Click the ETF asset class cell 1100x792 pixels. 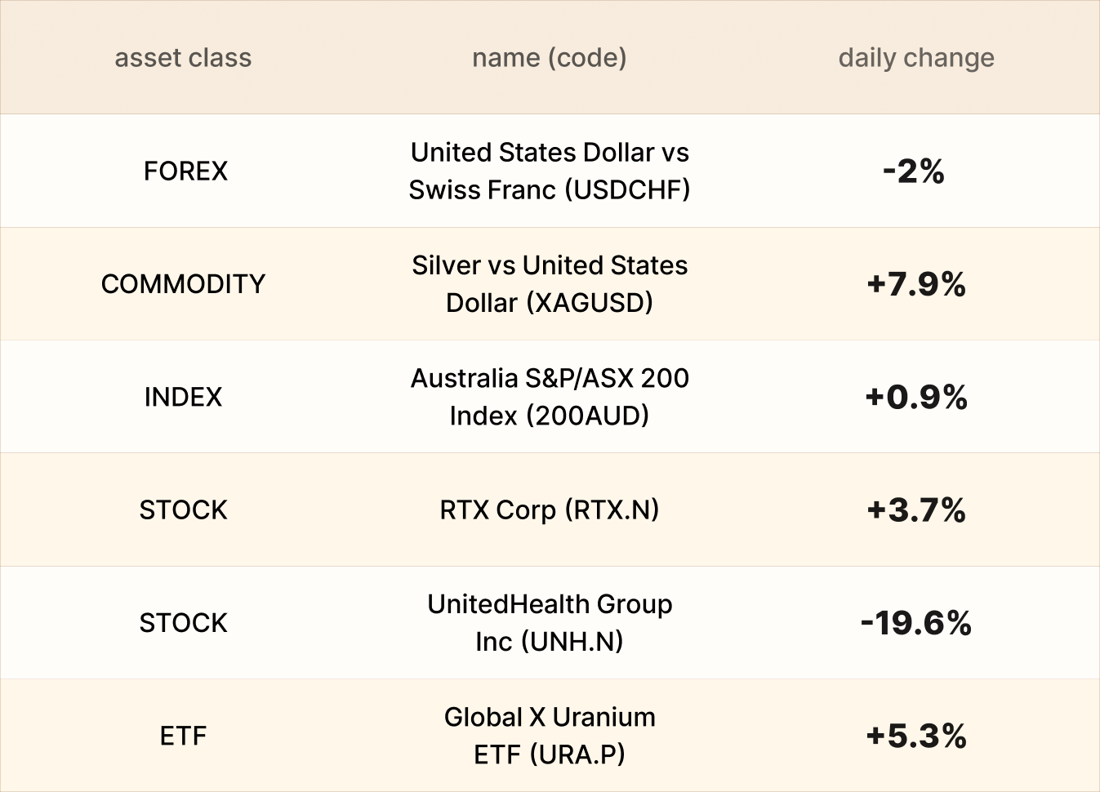point(183,736)
